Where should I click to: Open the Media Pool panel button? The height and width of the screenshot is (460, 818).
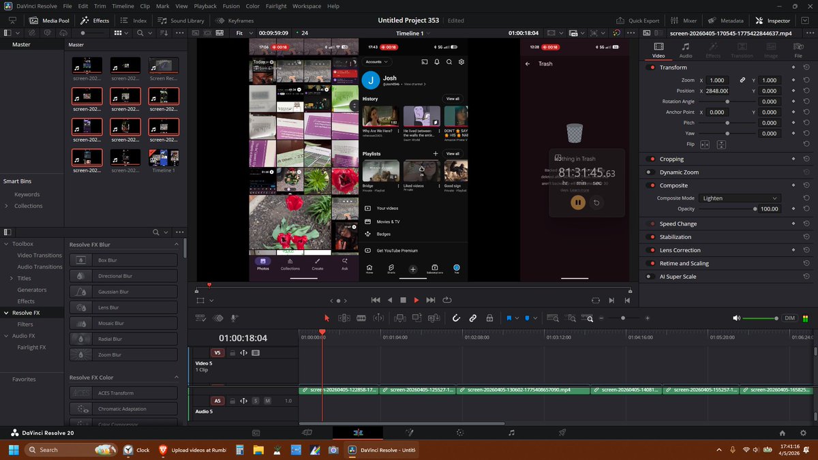[x=50, y=20]
